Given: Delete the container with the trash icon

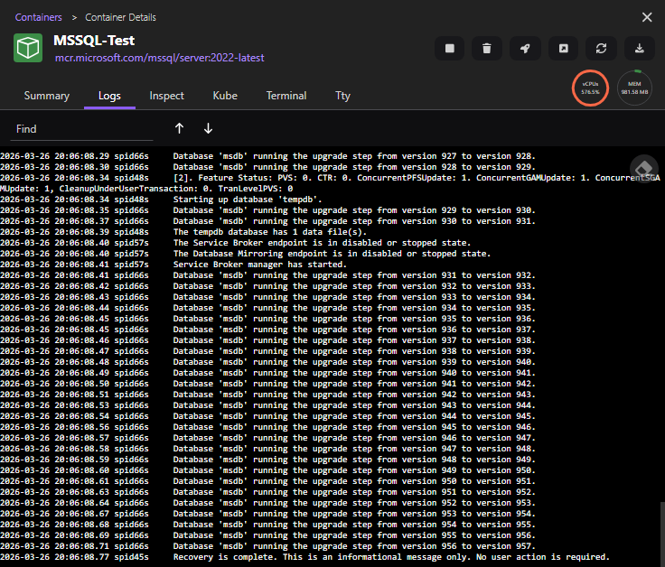Looking at the screenshot, I should pos(487,49).
